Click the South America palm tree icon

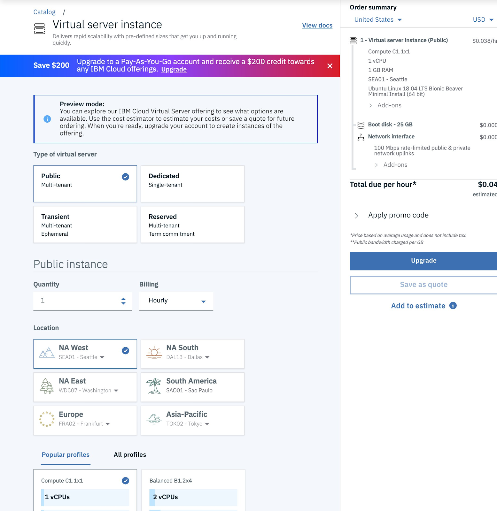pos(154,386)
